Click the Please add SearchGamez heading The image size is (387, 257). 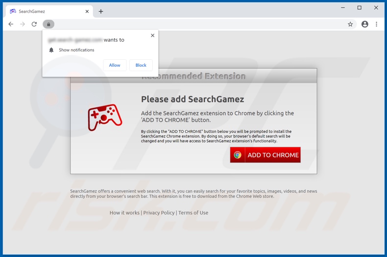click(x=193, y=99)
